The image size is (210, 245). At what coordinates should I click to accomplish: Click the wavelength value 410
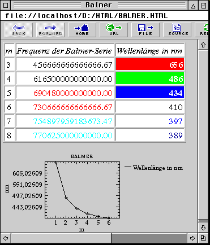coord(175,107)
